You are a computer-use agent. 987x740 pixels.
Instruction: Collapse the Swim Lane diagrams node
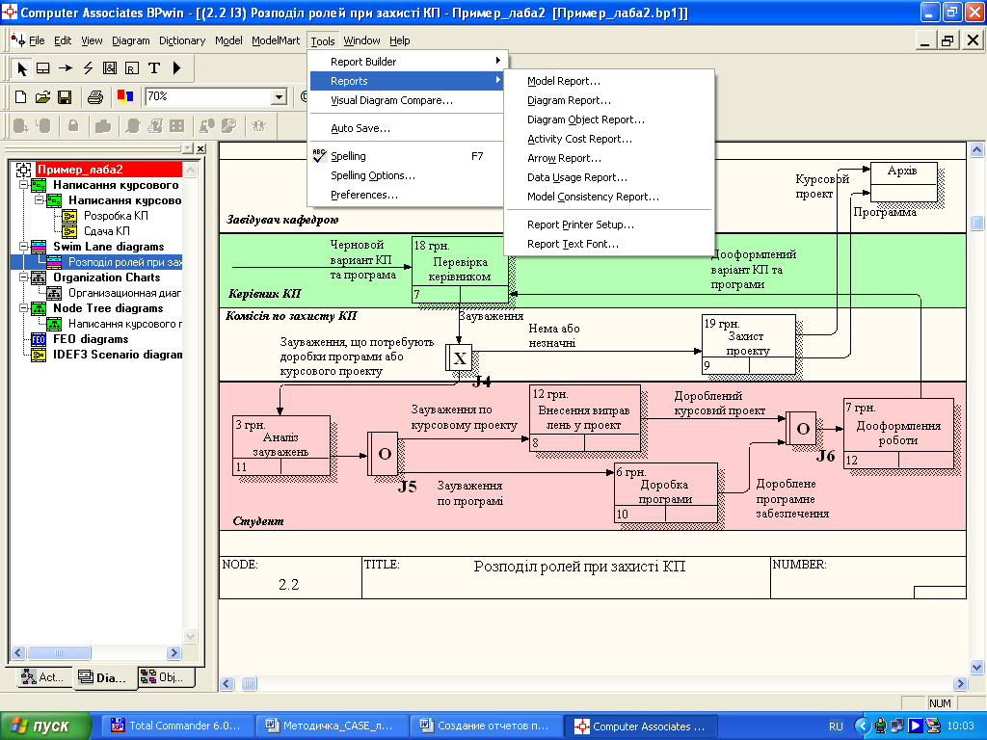click(23, 247)
